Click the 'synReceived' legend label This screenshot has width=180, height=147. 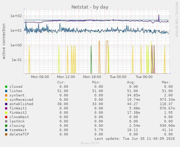(21, 100)
